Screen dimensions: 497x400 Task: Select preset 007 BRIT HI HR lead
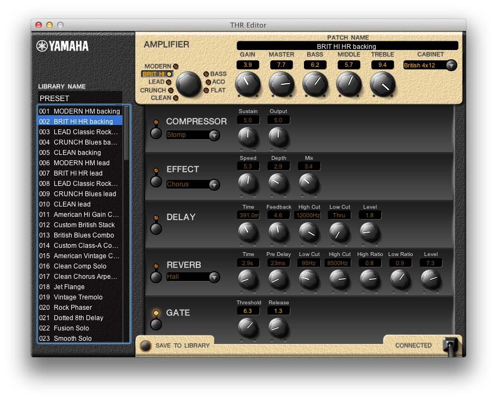tap(80, 173)
